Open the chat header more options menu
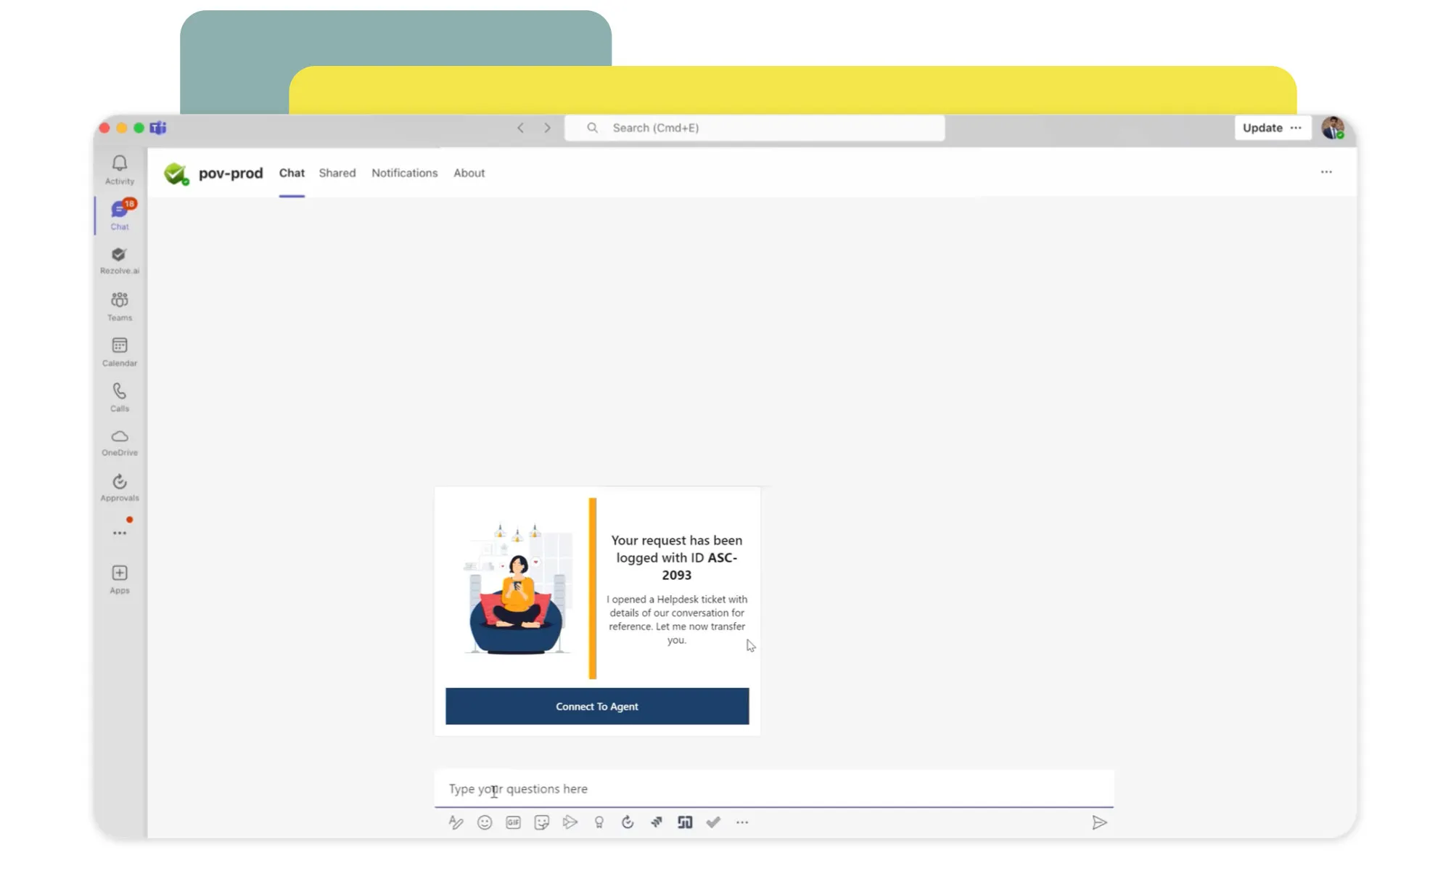This screenshot has width=1451, height=871. click(x=1325, y=172)
